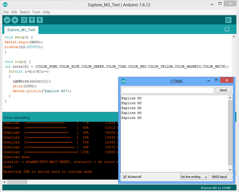Close the COM6 serial monitor

tap(227, 80)
